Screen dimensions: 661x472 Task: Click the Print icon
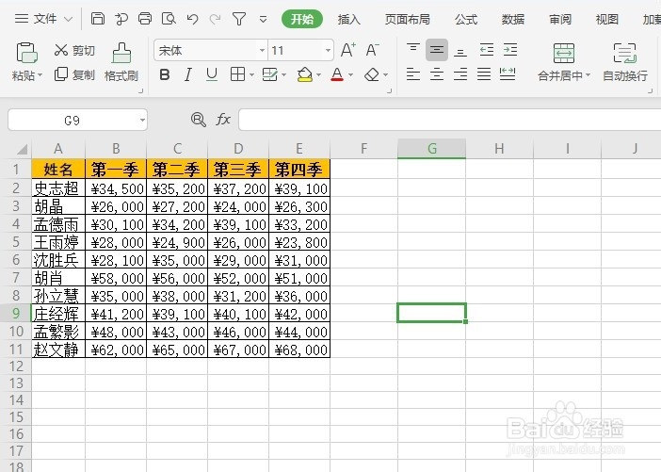coord(145,19)
